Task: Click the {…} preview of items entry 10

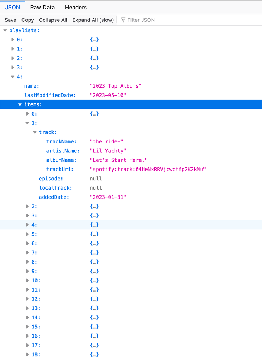Action: click(94, 280)
